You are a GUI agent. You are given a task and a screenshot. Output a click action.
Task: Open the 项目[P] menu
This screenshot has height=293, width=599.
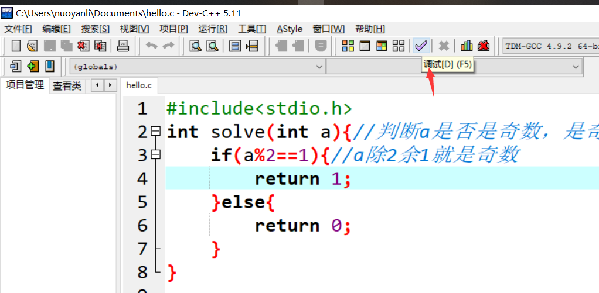pos(173,29)
